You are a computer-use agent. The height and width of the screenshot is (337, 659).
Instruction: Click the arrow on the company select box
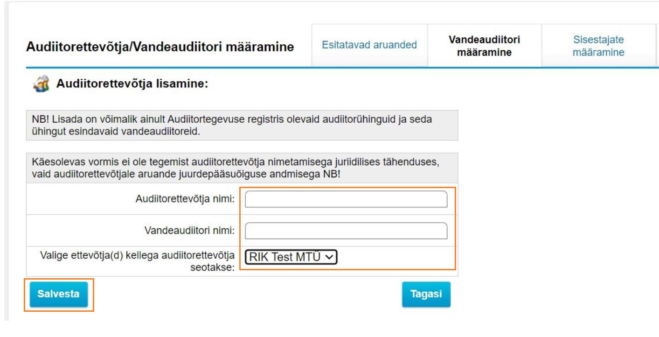tap(330, 257)
